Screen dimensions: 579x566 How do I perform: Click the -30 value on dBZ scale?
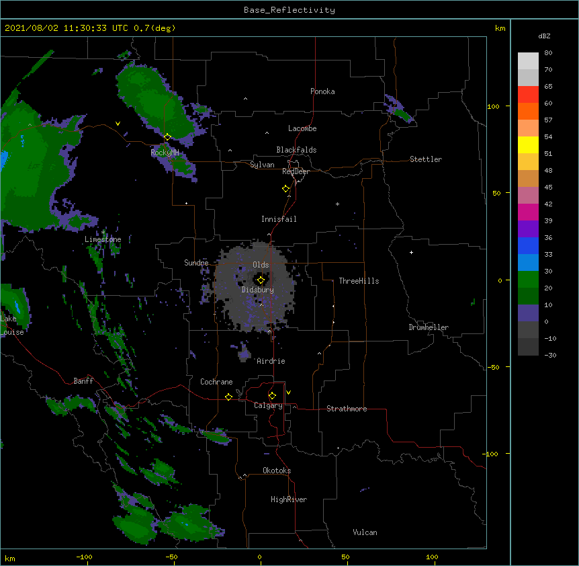coord(550,355)
